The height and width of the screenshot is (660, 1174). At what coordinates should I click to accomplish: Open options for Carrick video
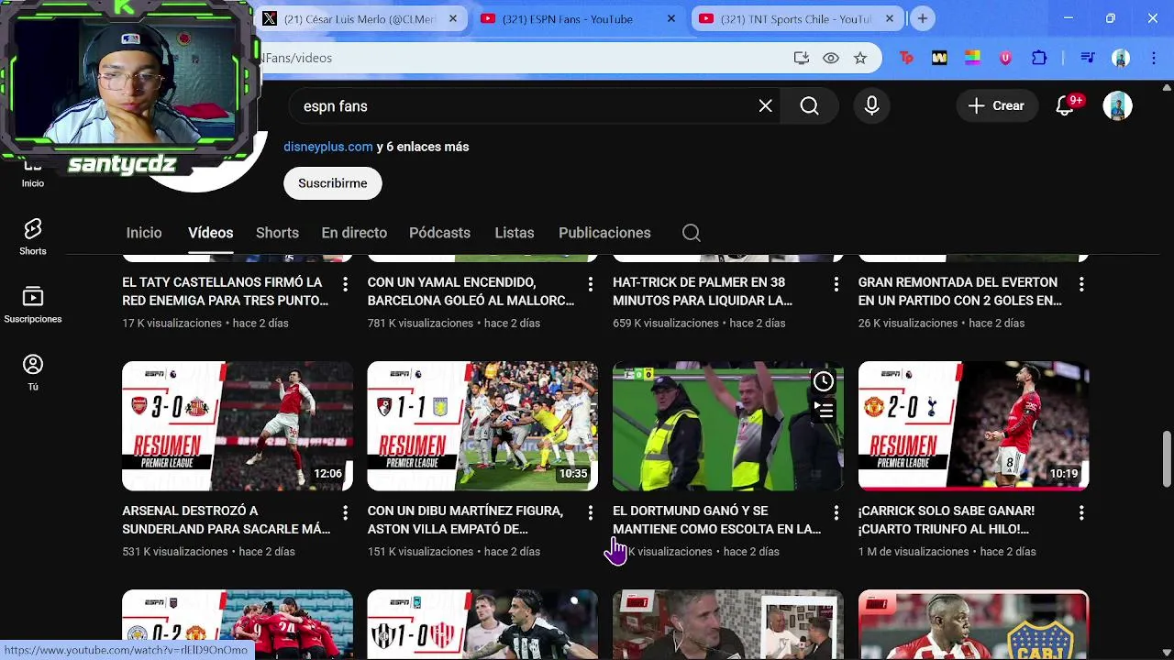[x=1081, y=513]
